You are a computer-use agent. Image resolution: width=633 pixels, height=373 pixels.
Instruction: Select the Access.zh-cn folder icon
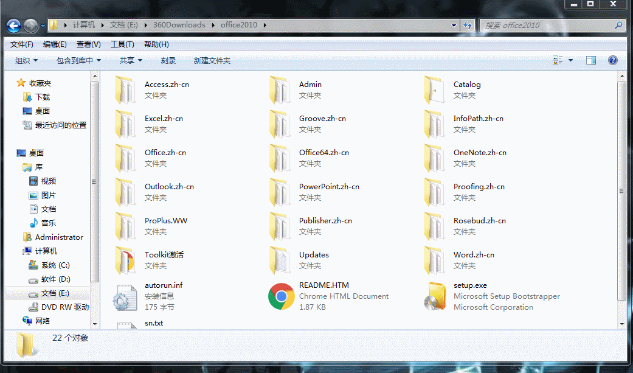(125, 90)
